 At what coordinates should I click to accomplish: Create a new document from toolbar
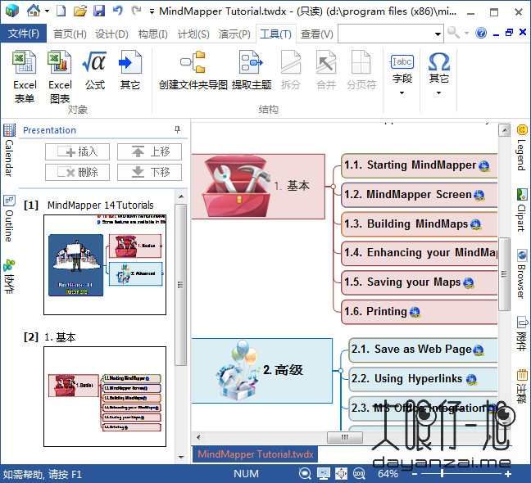[61, 11]
